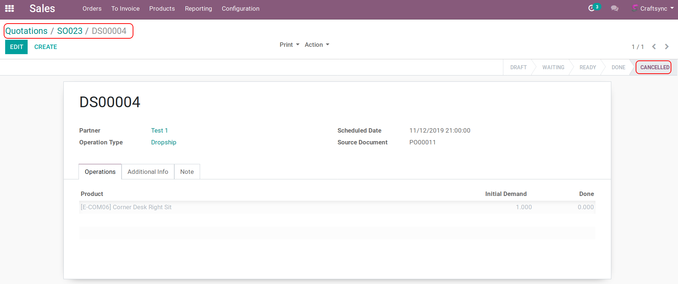Expand the Action dropdown
Image resolution: width=678 pixels, height=284 pixels.
click(317, 45)
